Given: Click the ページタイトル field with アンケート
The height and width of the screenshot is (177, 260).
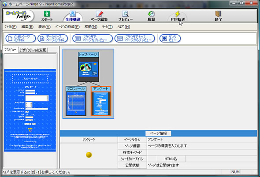Looking at the screenshot, I should (202, 140).
